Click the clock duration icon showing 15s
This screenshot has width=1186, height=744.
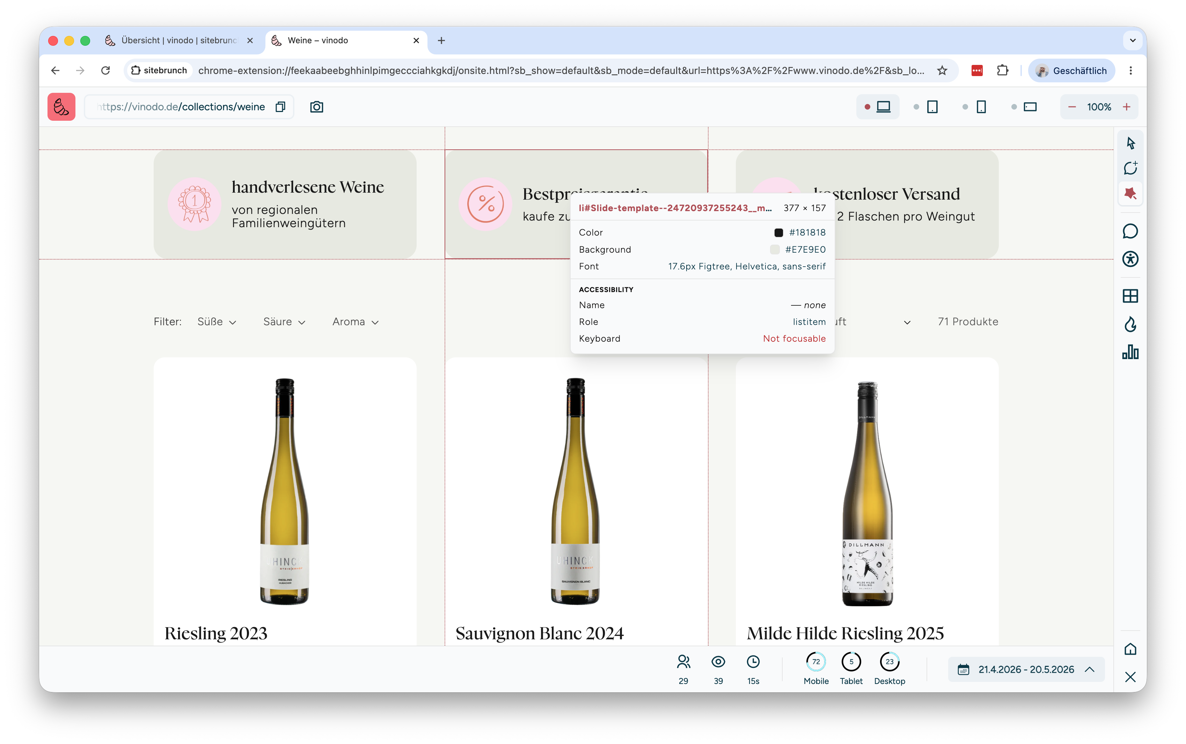(x=753, y=662)
